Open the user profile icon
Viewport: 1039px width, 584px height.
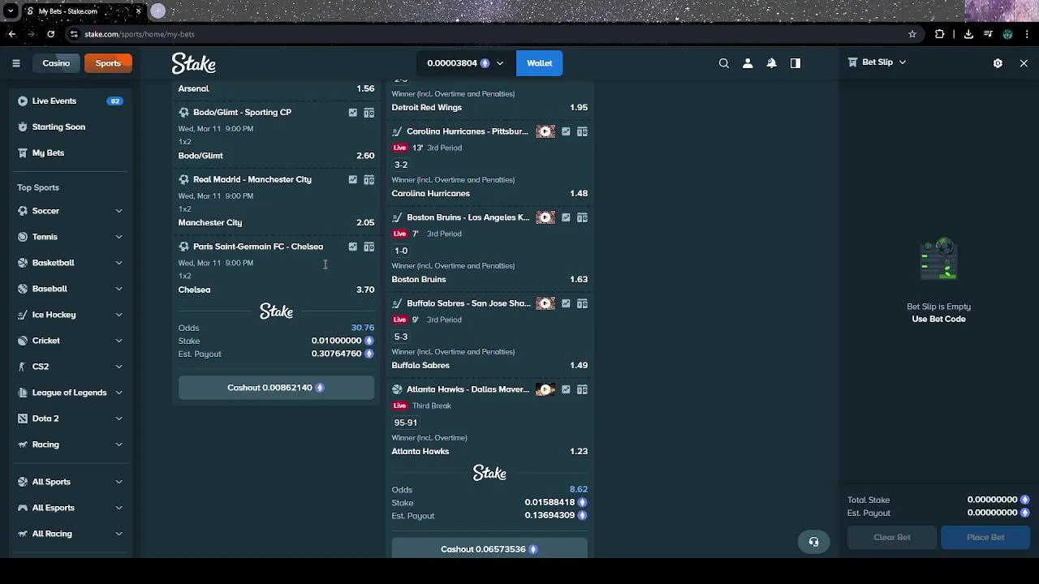(x=748, y=63)
